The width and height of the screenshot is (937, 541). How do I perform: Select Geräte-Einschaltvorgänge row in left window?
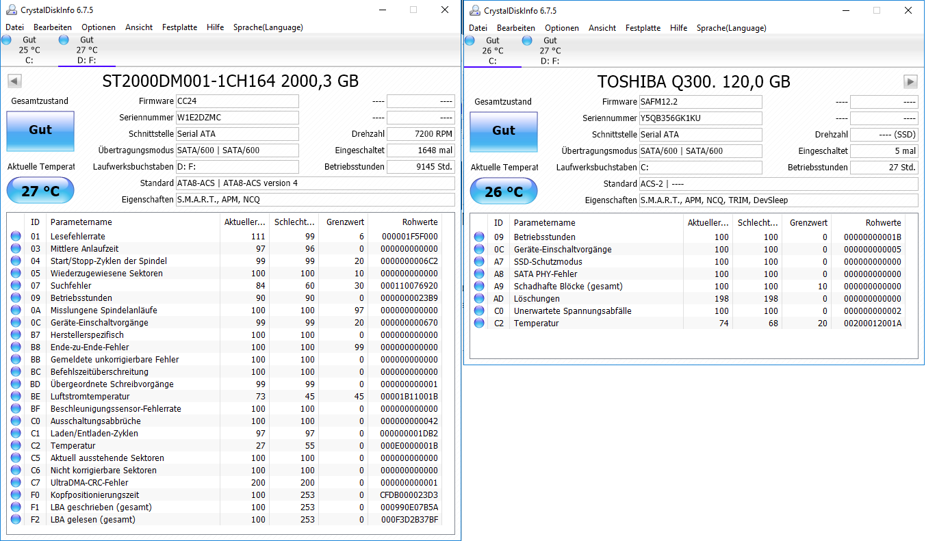pos(224,323)
